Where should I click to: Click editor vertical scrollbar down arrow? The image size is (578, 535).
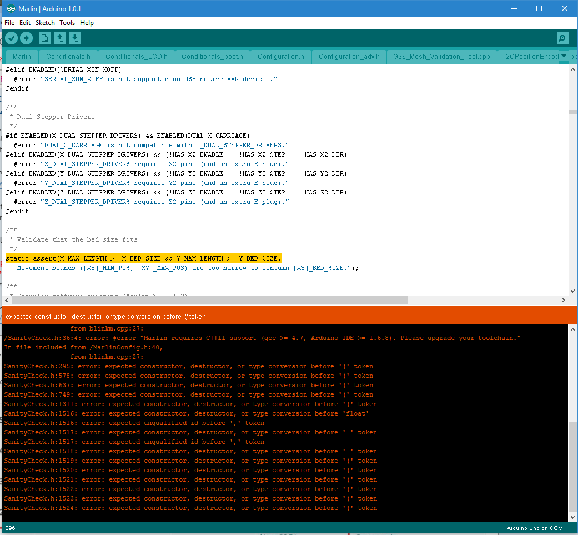tap(572, 291)
